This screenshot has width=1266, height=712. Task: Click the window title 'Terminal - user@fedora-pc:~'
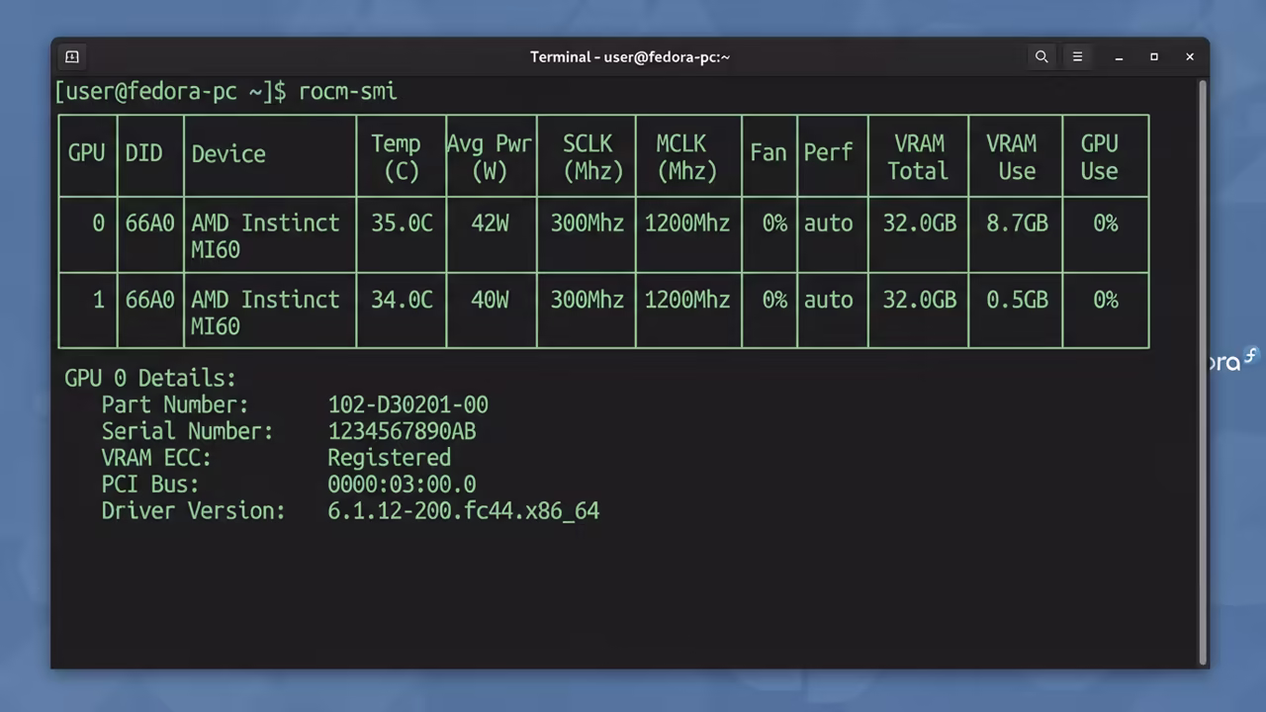click(630, 57)
